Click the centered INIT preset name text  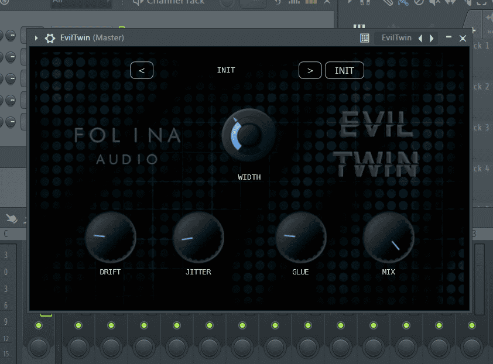pos(226,70)
